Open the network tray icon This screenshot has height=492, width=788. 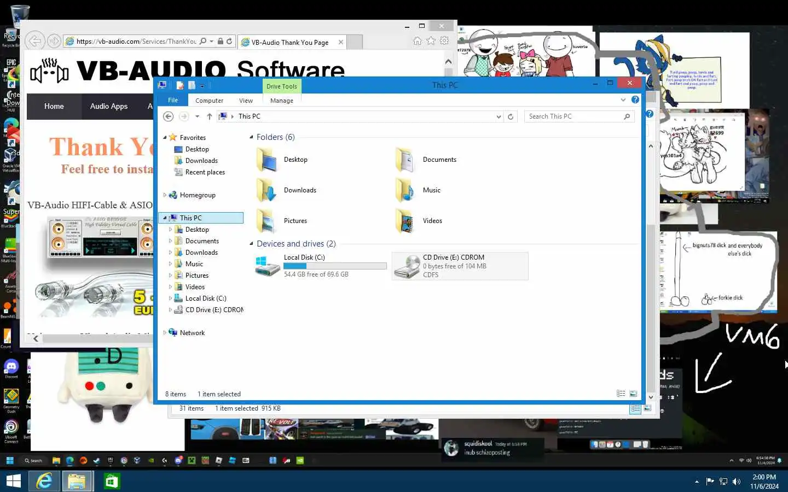point(723,482)
